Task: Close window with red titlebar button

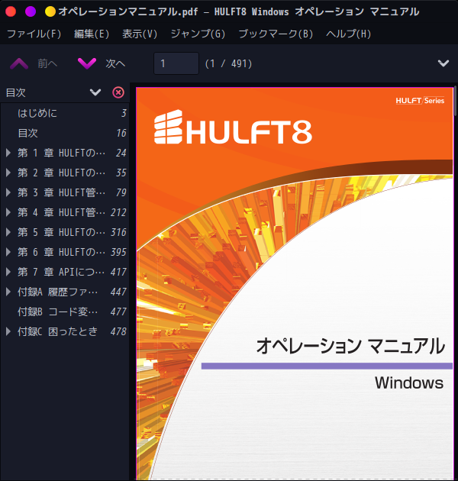Action: [11, 11]
